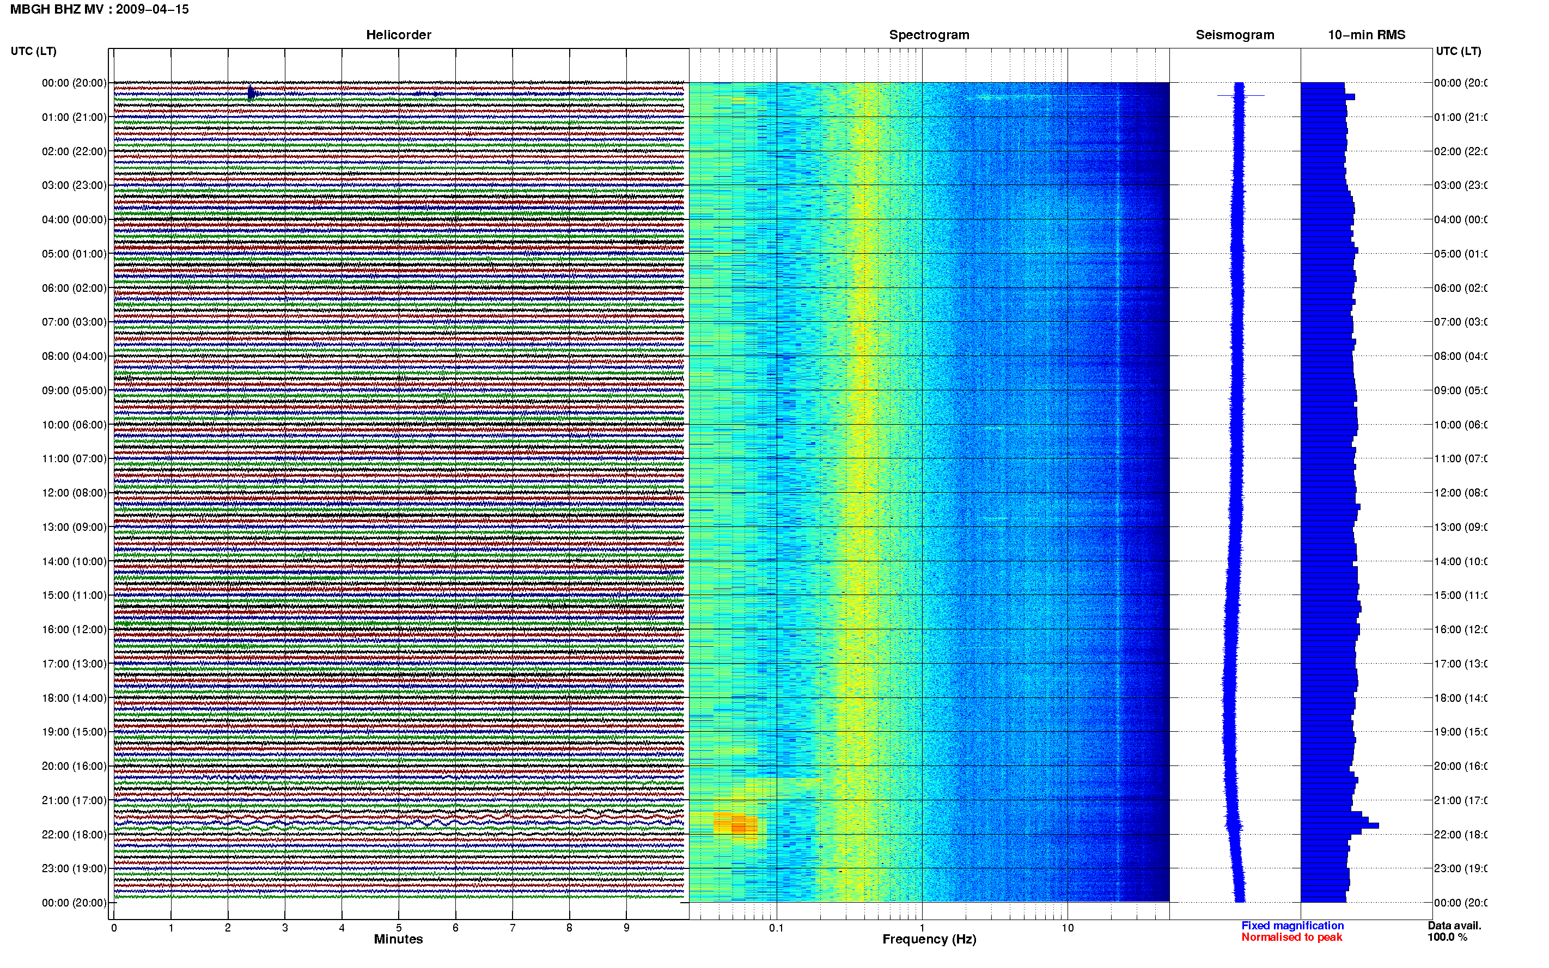Click the left 06:00 (02:00) time label
This screenshot has width=1549, height=968.
(x=74, y=288)
